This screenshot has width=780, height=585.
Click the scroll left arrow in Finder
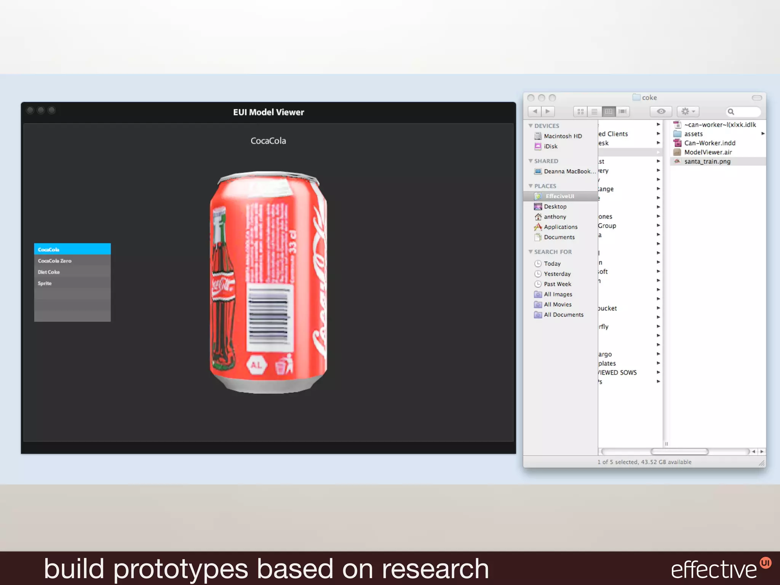753,452
